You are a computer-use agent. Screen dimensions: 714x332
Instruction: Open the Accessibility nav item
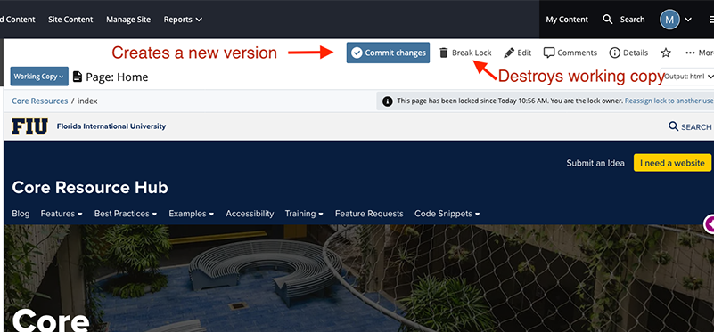(250, 214)
